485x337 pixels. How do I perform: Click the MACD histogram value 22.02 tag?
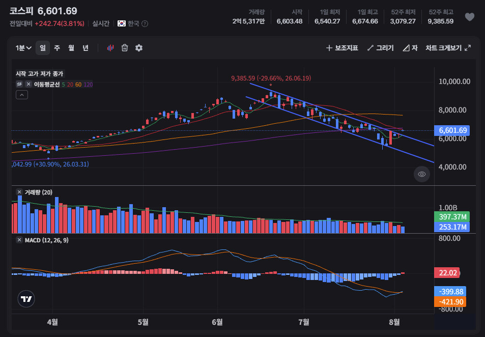click(x=447, y=273)
